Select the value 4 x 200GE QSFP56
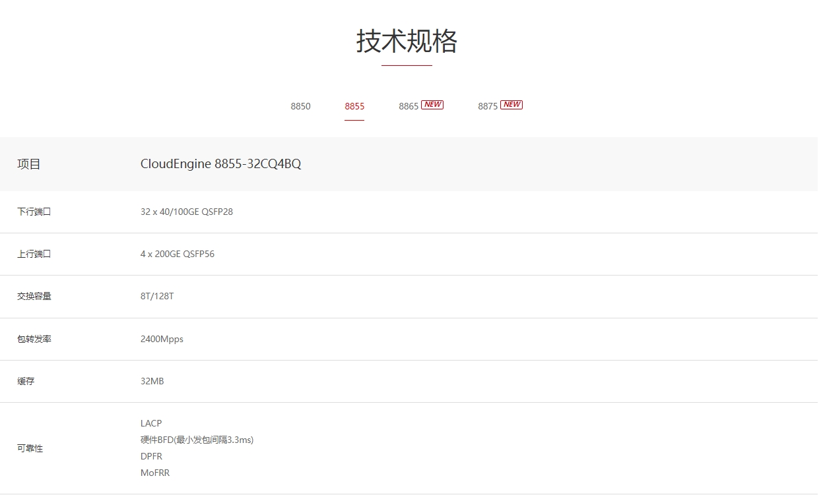The height and width of the screenshot is (501, 823). [178, 254]
